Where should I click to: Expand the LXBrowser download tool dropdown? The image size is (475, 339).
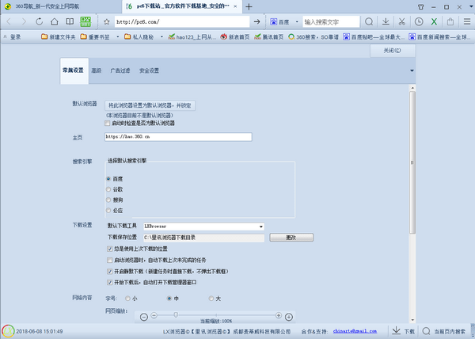coord(260,226)
